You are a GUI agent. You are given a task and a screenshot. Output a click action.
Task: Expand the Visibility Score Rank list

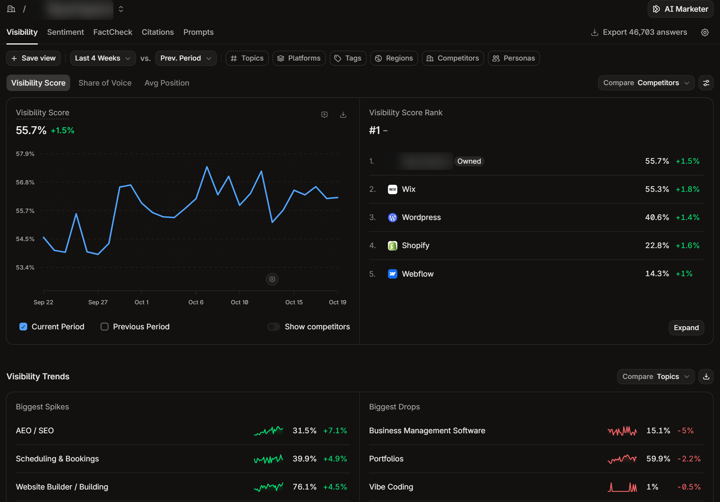(x=686, y=328)
